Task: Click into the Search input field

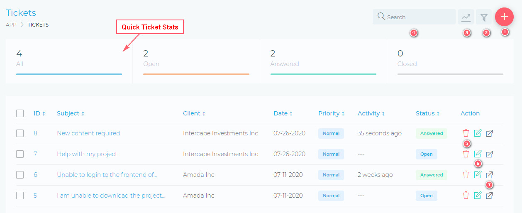Action: click(x=419, y=17)
